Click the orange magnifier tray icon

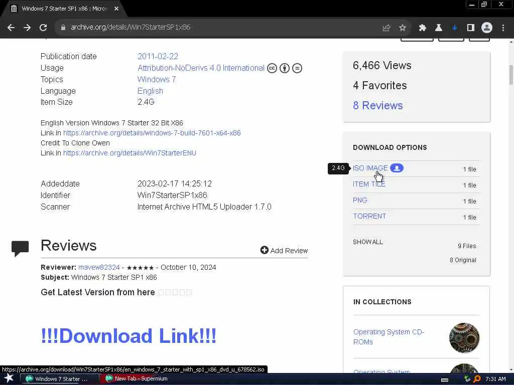click(477, 379)
